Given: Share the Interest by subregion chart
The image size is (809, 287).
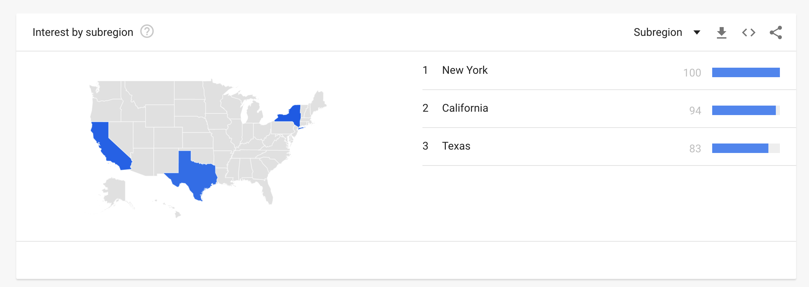Looking at the screenshot, I should point(776,32).
